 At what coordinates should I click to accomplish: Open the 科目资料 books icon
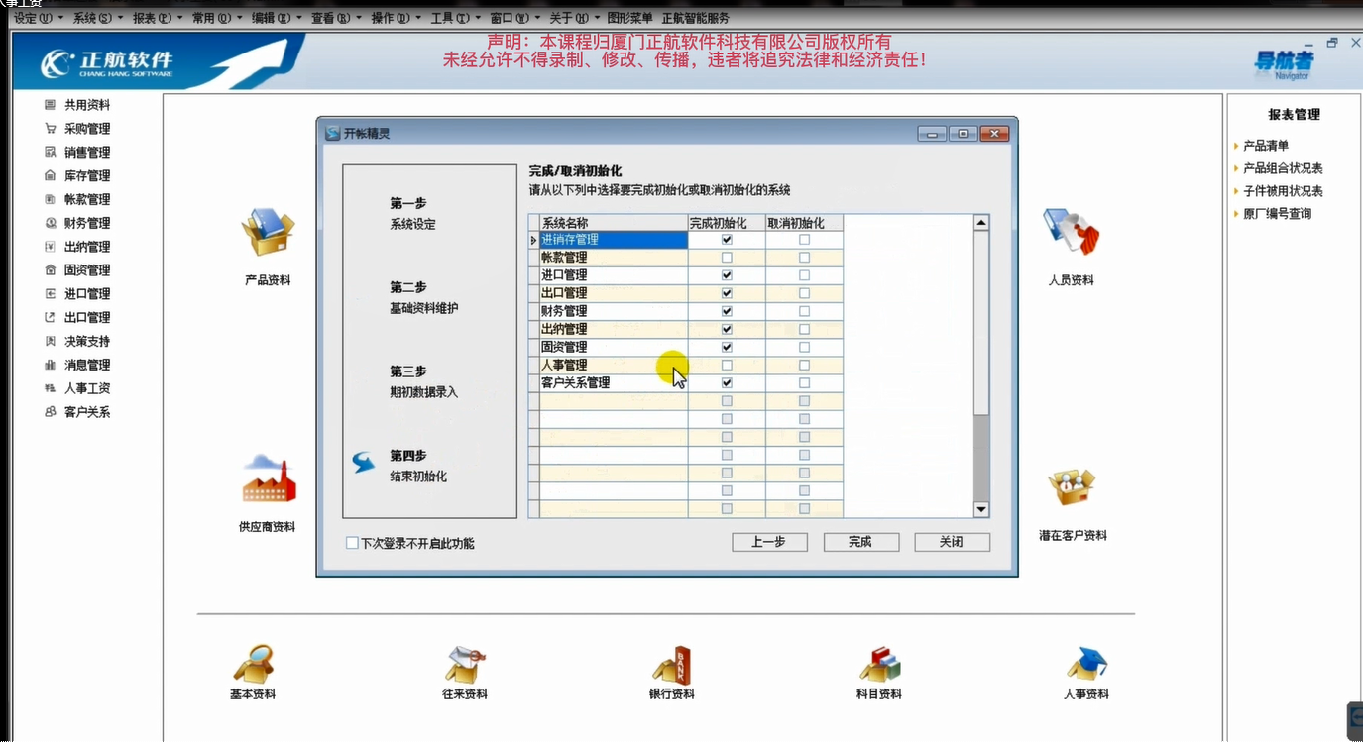tap(879, 665)
